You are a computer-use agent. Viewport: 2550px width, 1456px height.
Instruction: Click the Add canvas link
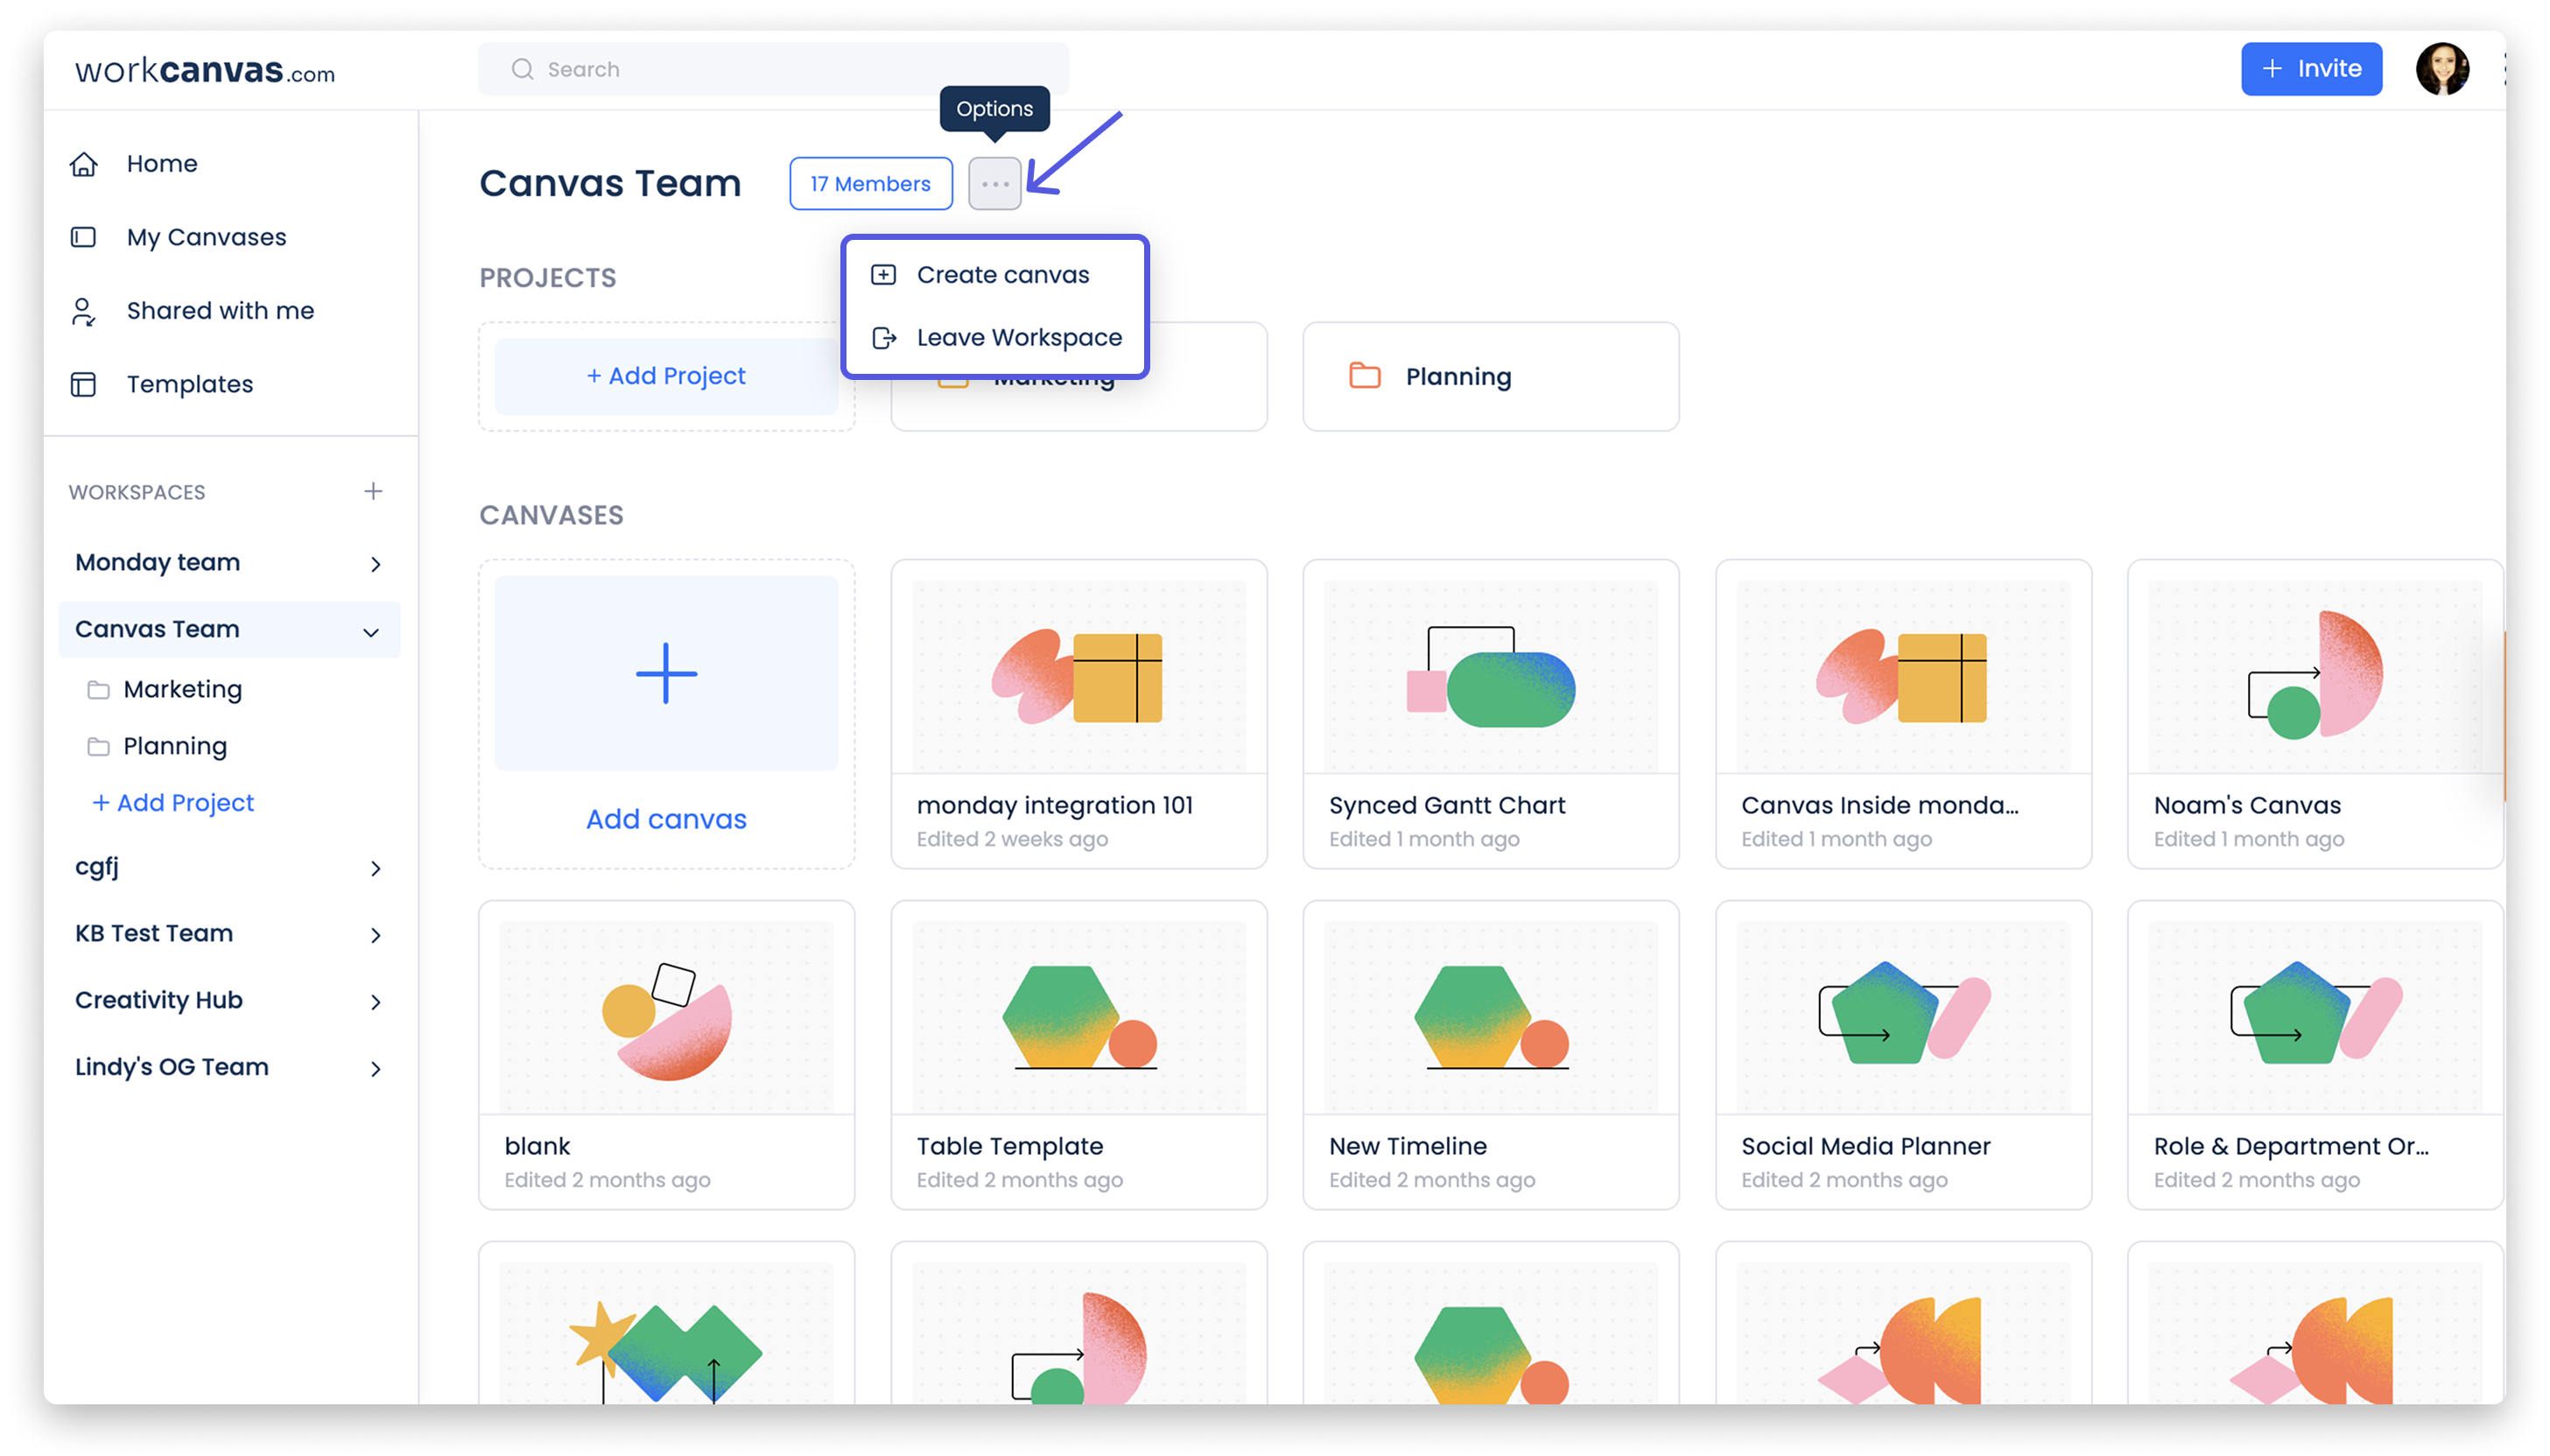(x=666, y=819)
